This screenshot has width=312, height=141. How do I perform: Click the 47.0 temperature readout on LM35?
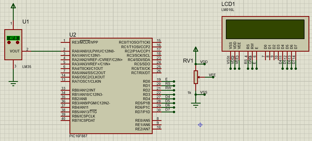tap(13, 38)
